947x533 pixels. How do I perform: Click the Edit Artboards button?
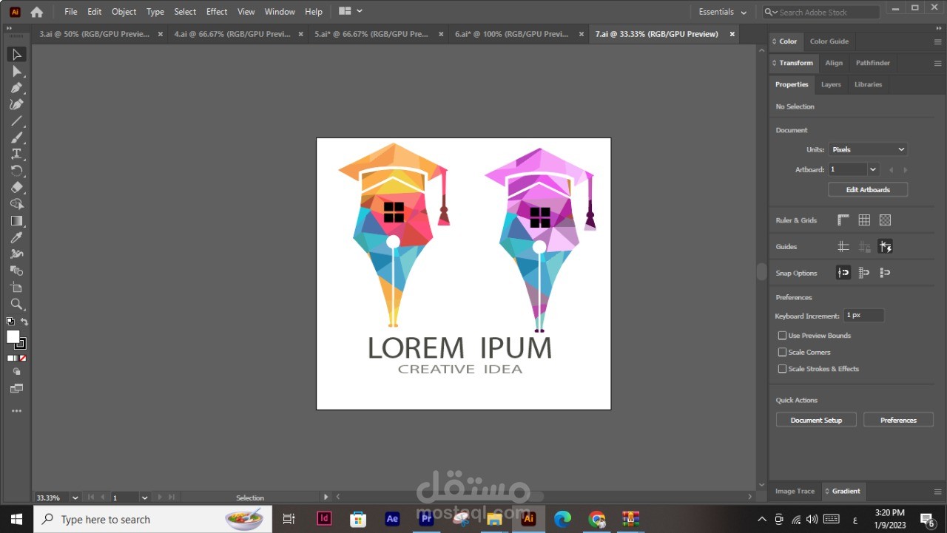pyautogui.click(x=868, y=190)
